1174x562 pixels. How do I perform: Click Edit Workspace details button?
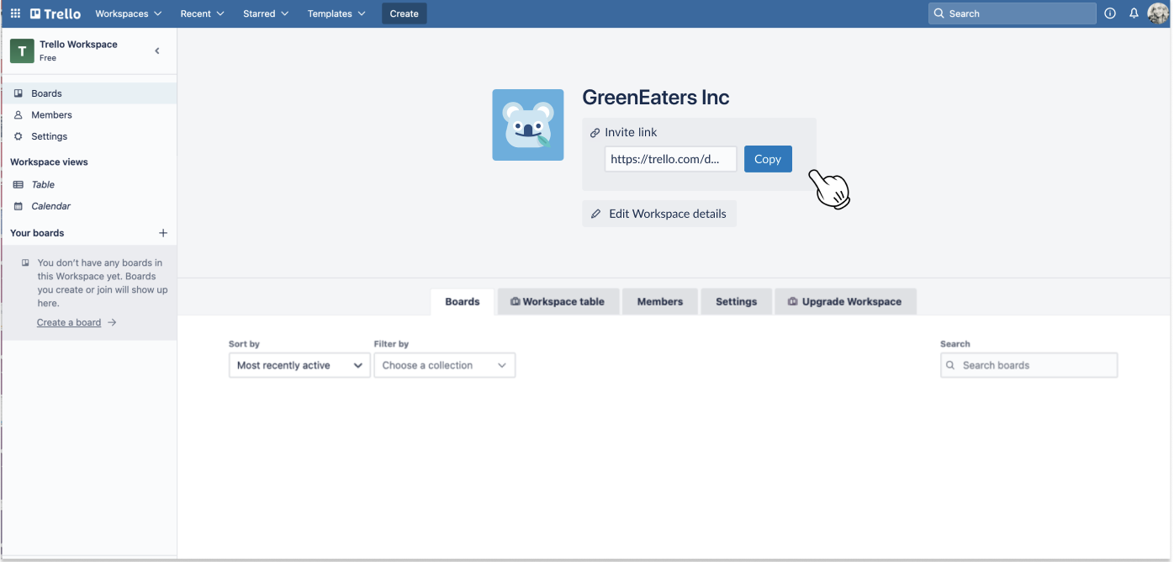[x=658, y=214]
